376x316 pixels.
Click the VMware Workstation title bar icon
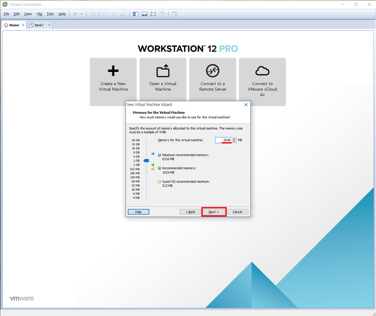click(x=5, y=4)
